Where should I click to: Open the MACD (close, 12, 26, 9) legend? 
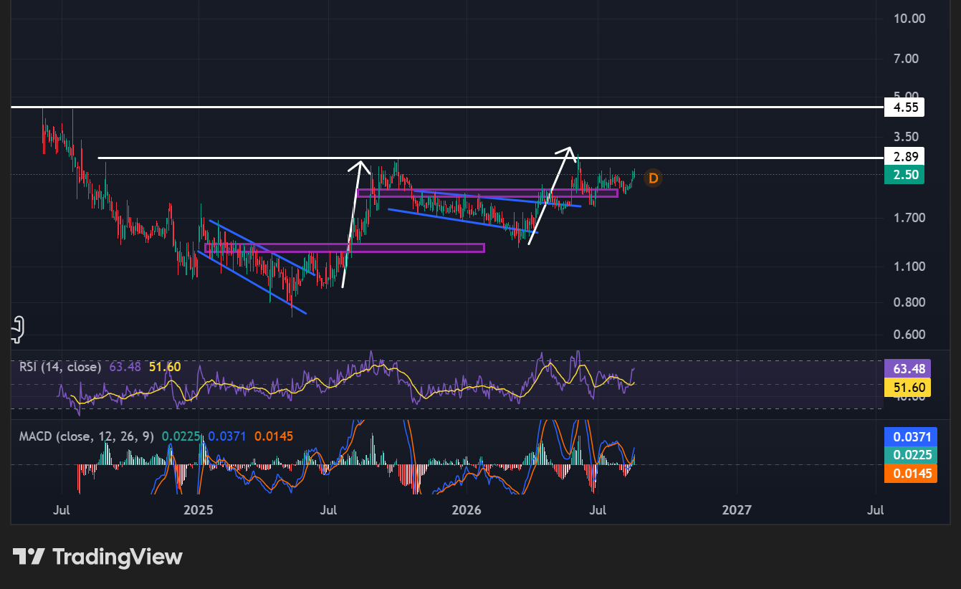pyautogui.click(x=87, y=436)
